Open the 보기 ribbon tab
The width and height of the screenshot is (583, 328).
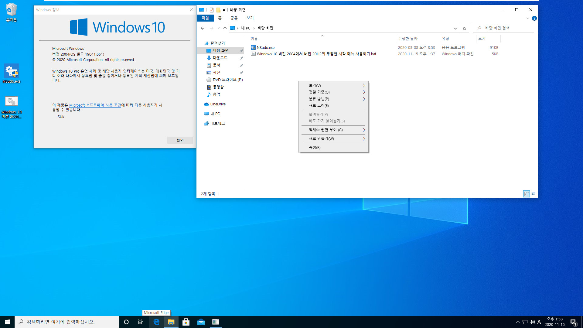coord(250,18)
